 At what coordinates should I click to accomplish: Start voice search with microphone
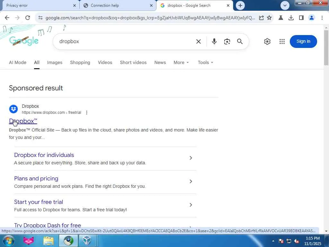click(x=214, y=41)
